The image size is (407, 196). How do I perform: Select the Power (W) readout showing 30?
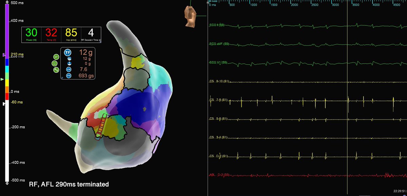31,35
